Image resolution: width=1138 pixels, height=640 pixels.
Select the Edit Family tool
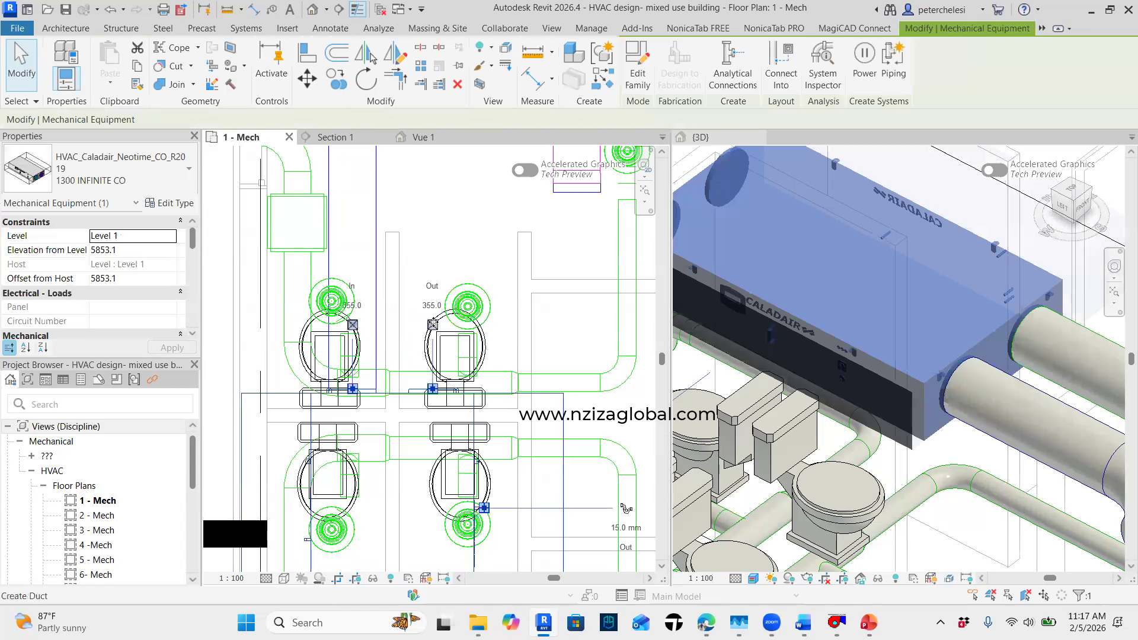pyautogui.click(x=637, y=65)
